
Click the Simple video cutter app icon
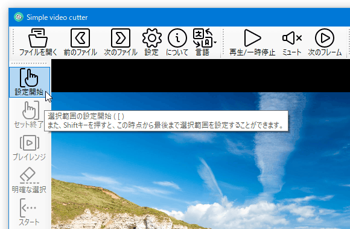click(x=19, y=17)
